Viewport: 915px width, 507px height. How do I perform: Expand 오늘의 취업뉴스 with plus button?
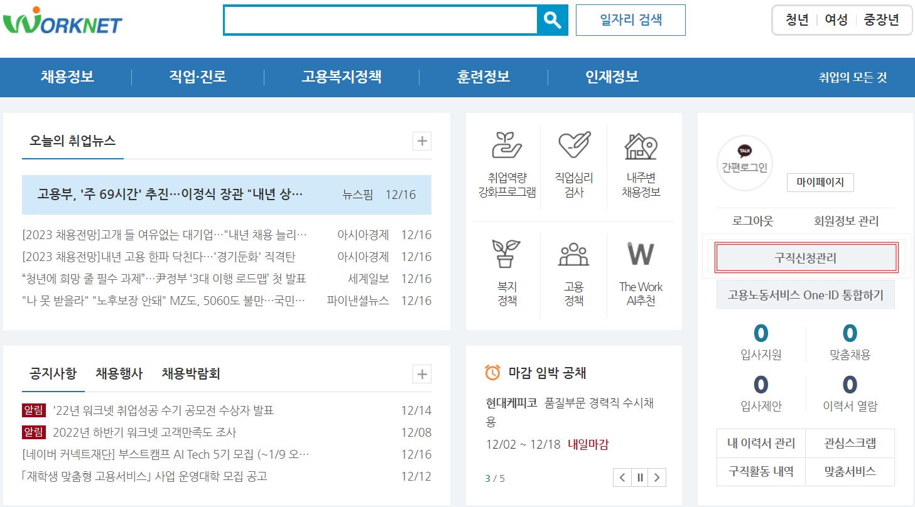pyautogui.click(x=421, y=141)
